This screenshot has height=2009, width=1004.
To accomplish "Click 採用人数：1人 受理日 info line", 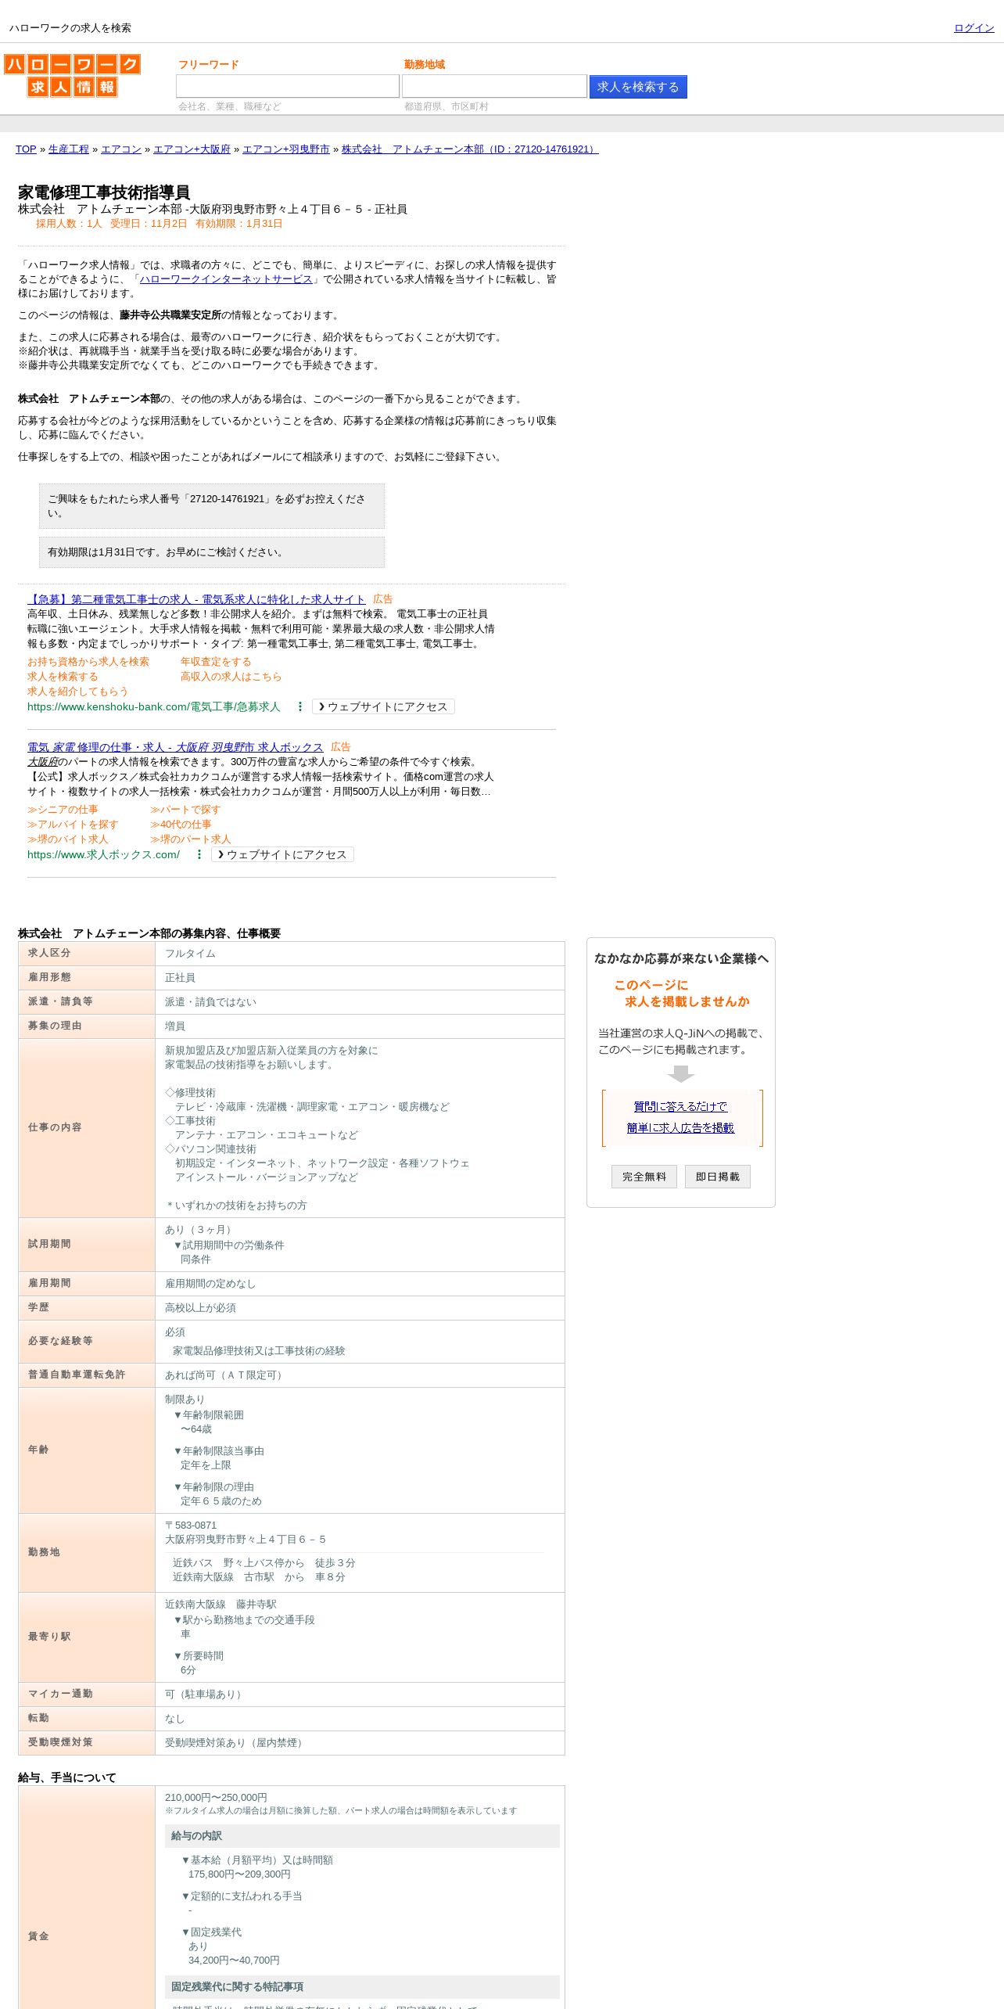I will click(159, 224).
